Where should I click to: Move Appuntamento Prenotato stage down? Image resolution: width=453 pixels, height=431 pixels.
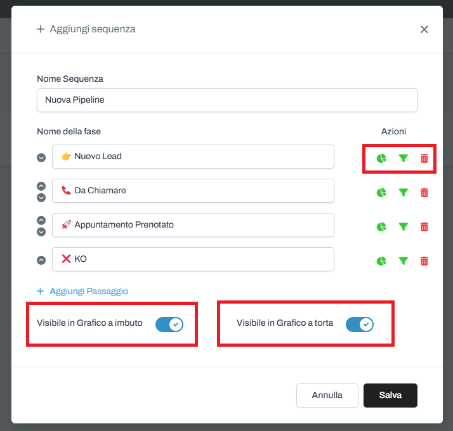click(41, 231)
